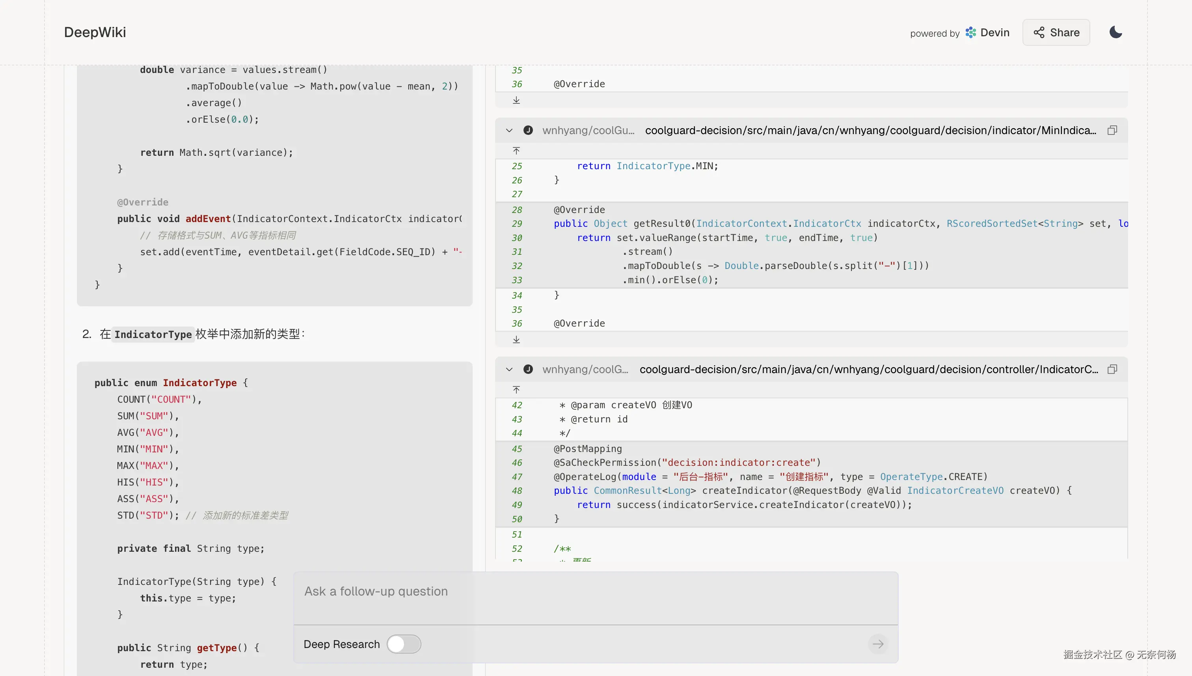Screen dimensions: 1192x676
Task: Expand lines above IndicatorController line 42
Action: 516,390
